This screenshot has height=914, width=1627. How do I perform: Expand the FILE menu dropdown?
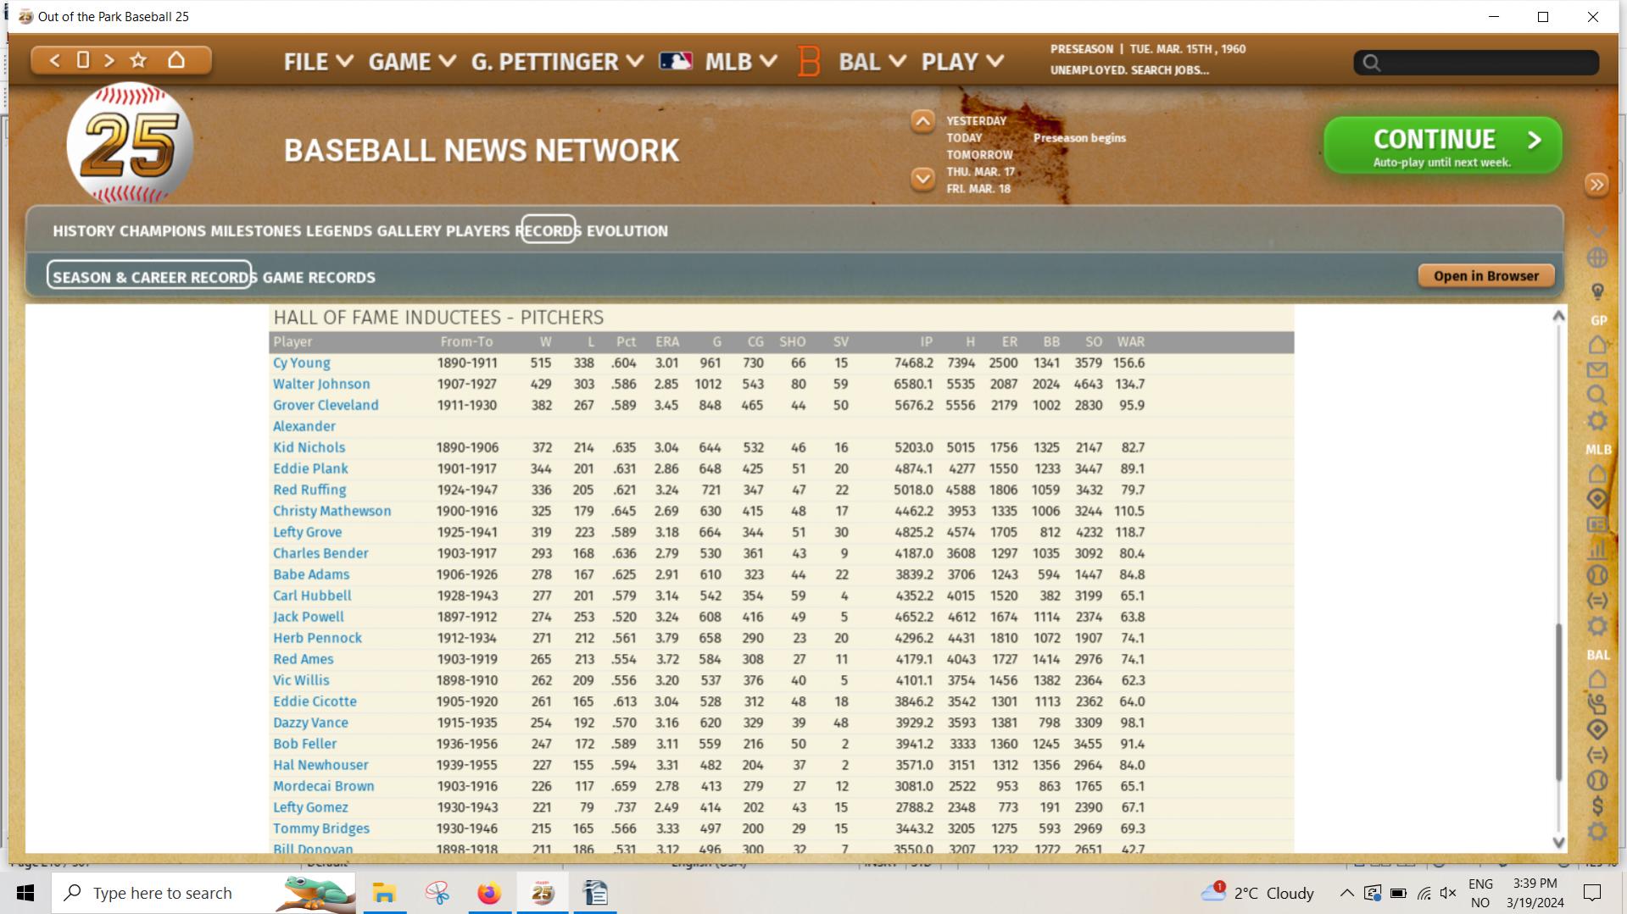coord(318,62)
